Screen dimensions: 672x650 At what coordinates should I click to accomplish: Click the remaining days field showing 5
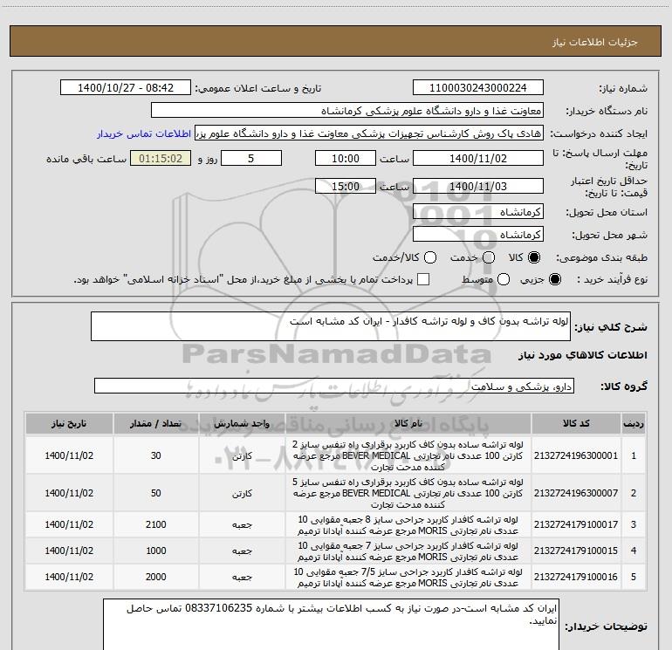click(x=251, y=159)
